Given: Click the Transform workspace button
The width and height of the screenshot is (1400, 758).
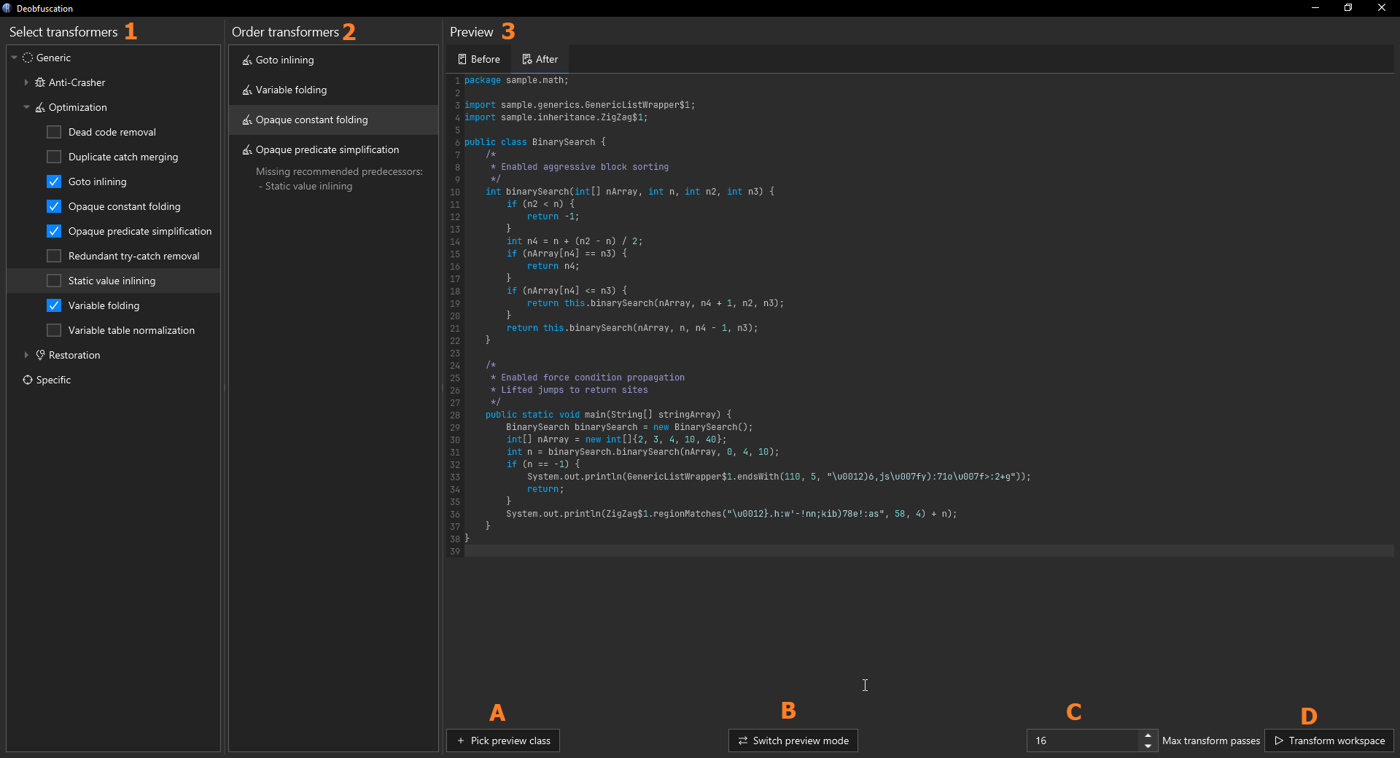Looking at the screenshot, I should point(1329,741).
